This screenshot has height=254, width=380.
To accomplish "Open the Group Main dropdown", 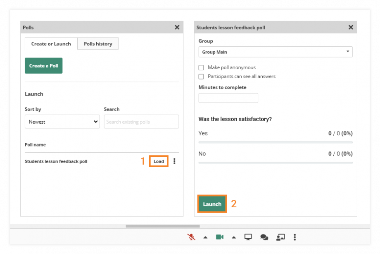I will (x=275, y=52).
